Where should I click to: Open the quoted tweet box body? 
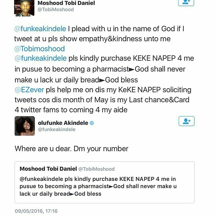[105, 186]
